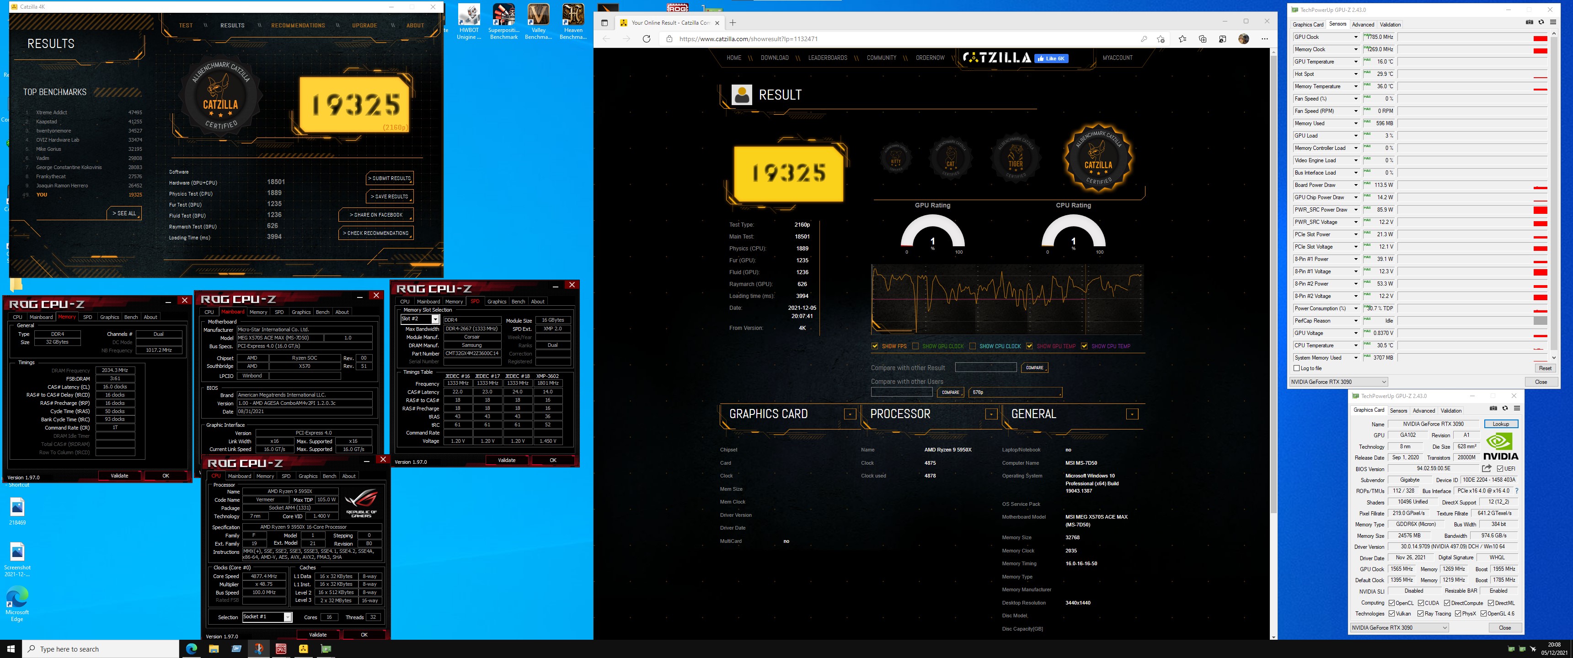Image resolution: width=1573 pixels, height=658 pixels.
Task: Open File Explorer from the taskbar
Action: (214, 649)
